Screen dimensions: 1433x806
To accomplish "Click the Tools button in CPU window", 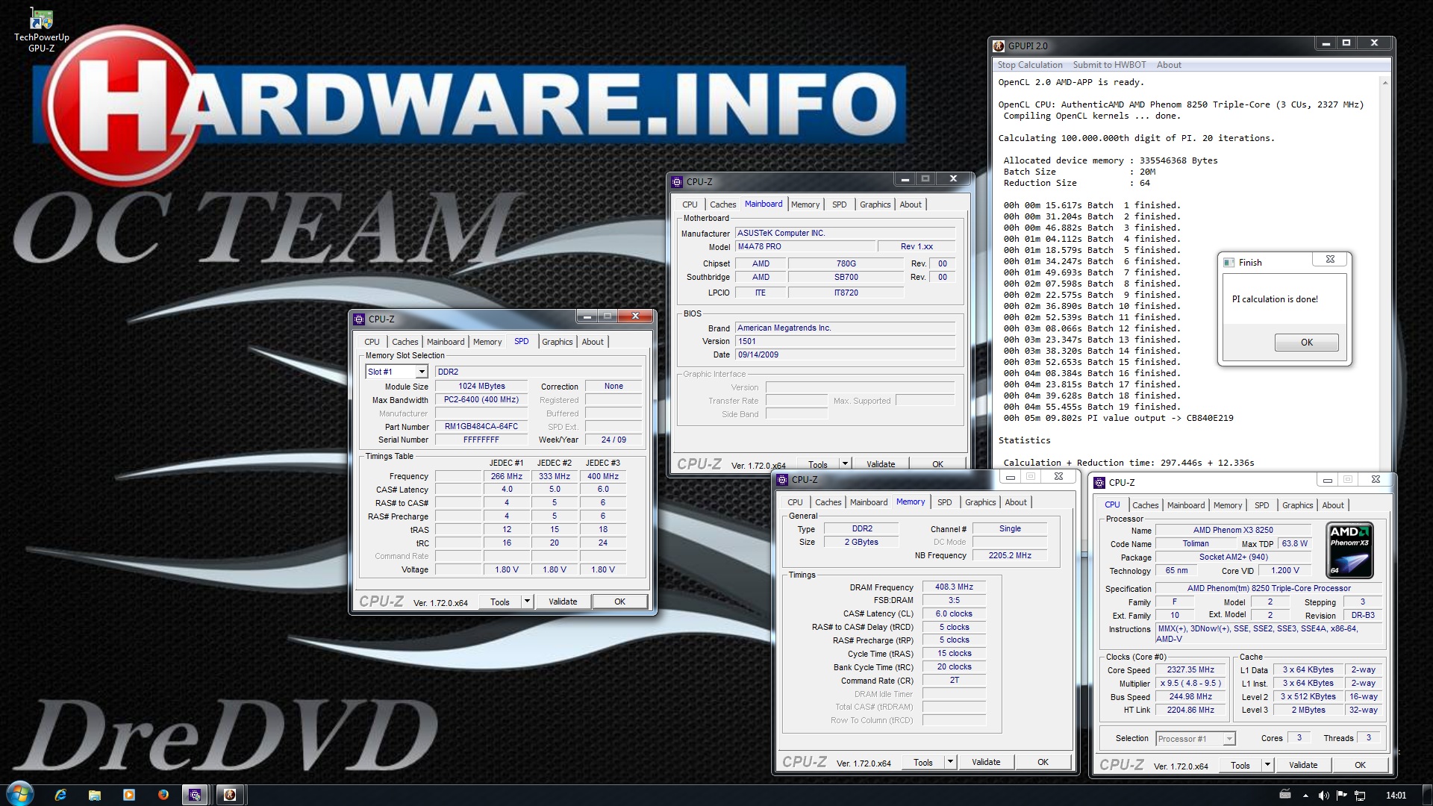I will [1240, 765].
